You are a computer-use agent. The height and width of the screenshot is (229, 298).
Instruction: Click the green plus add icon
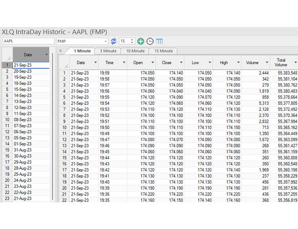point(141,41)
